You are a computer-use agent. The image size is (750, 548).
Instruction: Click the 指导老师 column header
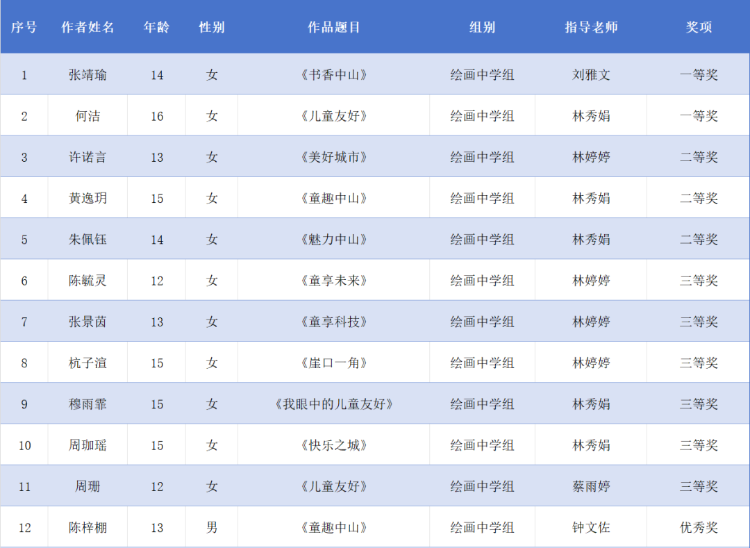tap(591, 27)
